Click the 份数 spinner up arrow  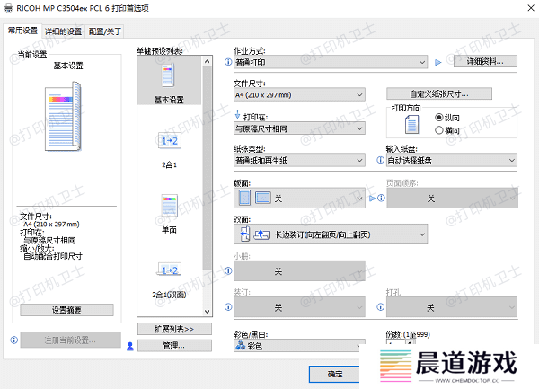410,342
